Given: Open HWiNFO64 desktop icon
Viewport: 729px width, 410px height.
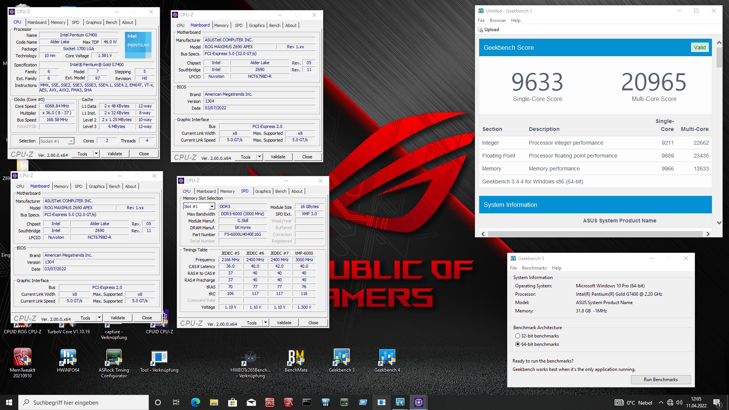Looking at the screenshot, I should pos(68,360).
